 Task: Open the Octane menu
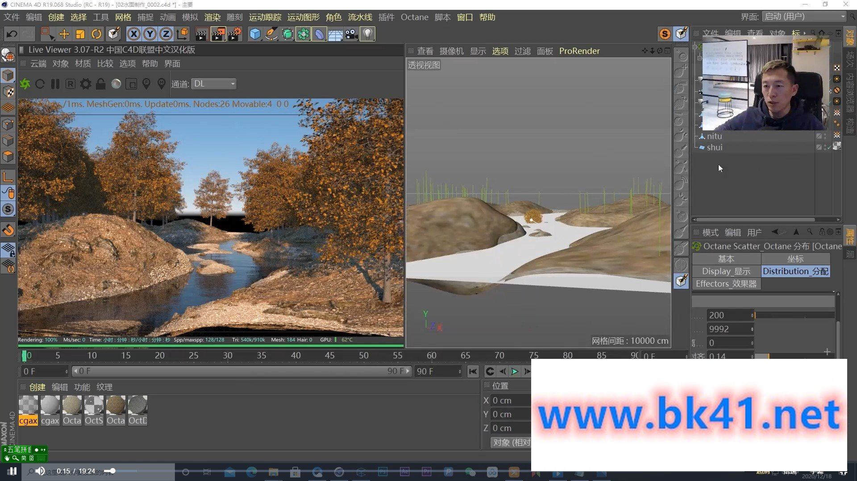pyautogui.click(x=414, y=17)
